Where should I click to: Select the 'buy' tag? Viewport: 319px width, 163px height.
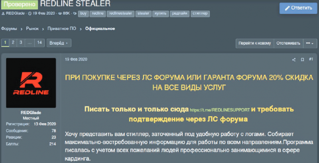click(83, 14)
